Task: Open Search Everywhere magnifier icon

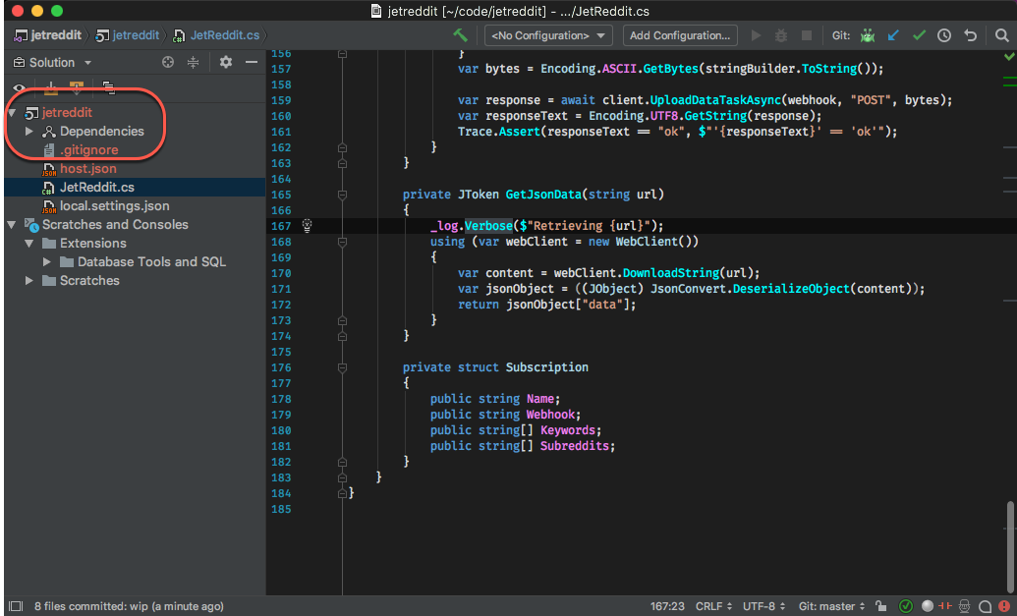Action: (1002, 35)
